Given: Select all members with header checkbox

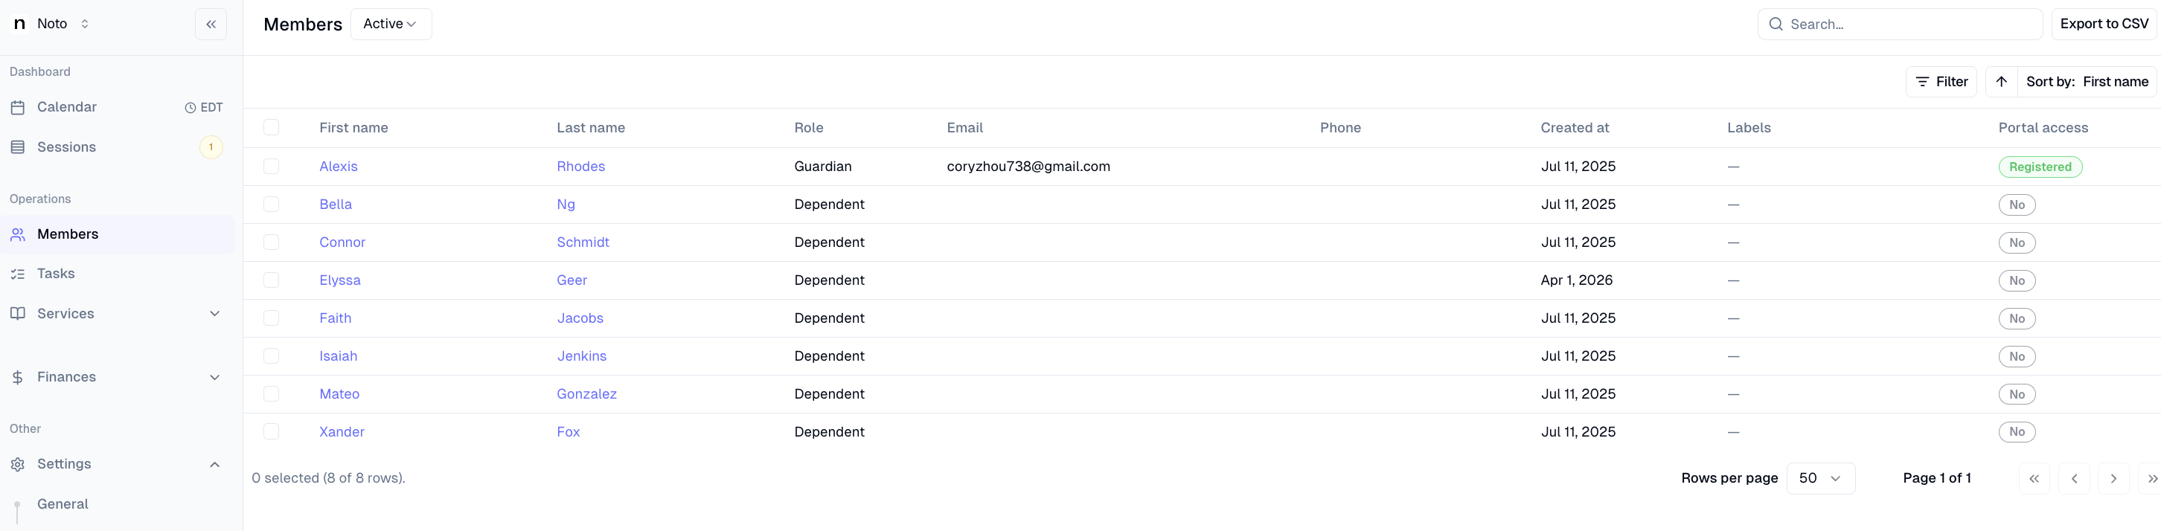Looking at the screenshot, I should (271, 127).
